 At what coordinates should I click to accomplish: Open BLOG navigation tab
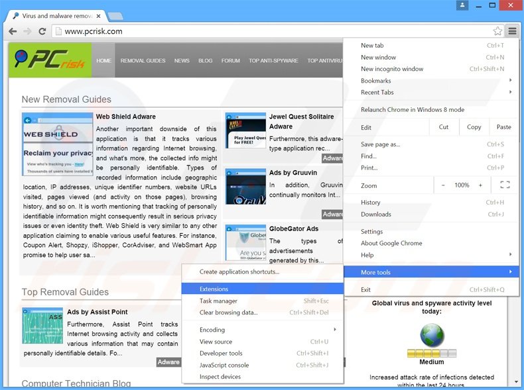(205, 61)
